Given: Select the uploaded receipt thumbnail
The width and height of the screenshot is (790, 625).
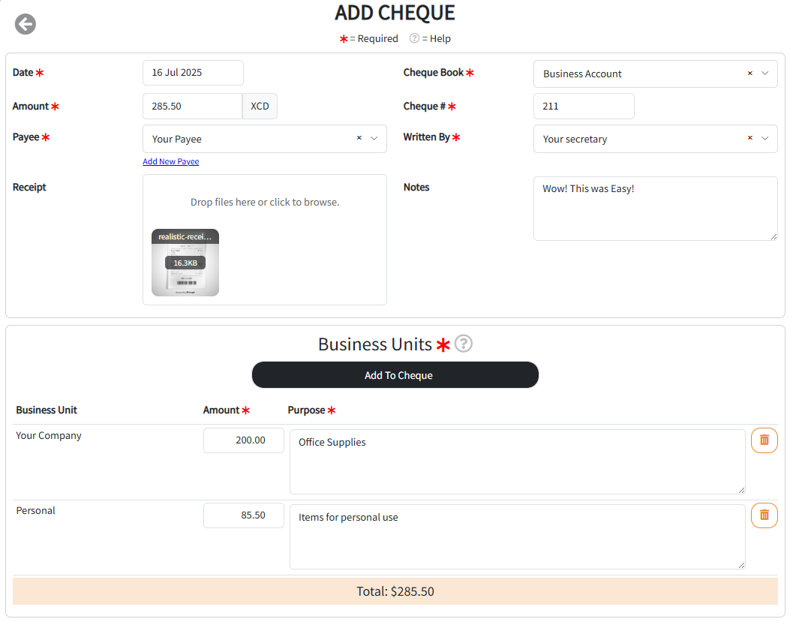Looking at the screenshot, I should pyautogui.click(x=185, y=263).
